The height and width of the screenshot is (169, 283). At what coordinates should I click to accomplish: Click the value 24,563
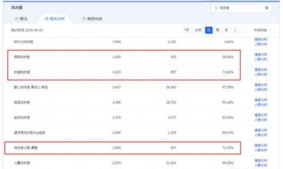[171, 87]
